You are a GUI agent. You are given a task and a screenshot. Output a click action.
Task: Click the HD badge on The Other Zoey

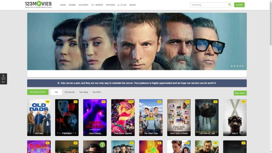(159, 102)
